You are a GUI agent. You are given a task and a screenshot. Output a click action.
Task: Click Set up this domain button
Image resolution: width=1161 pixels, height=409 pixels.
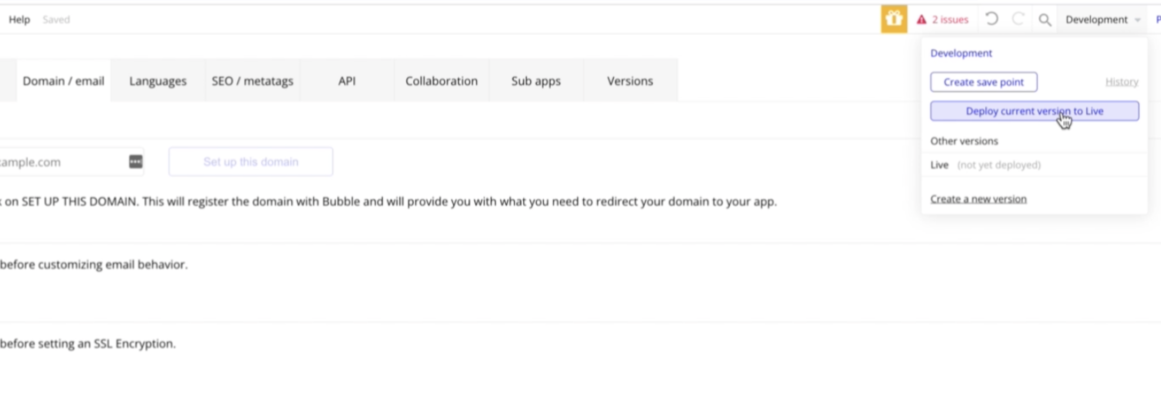pyautogui.click(x=251, y=162)
